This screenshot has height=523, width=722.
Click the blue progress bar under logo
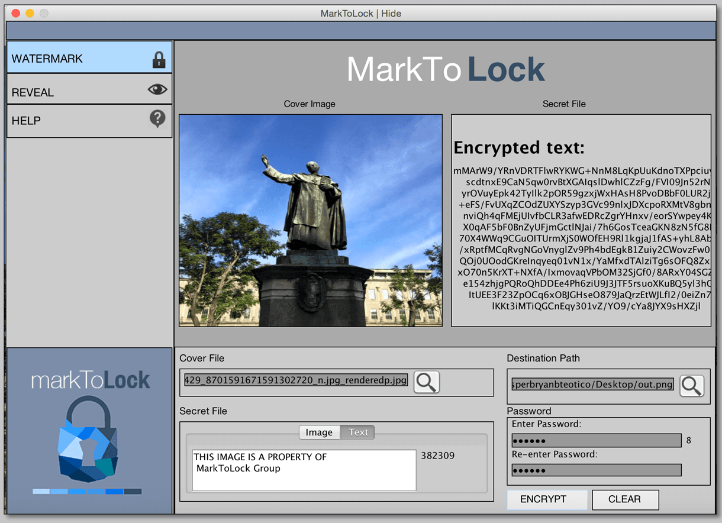click(87, 492)
